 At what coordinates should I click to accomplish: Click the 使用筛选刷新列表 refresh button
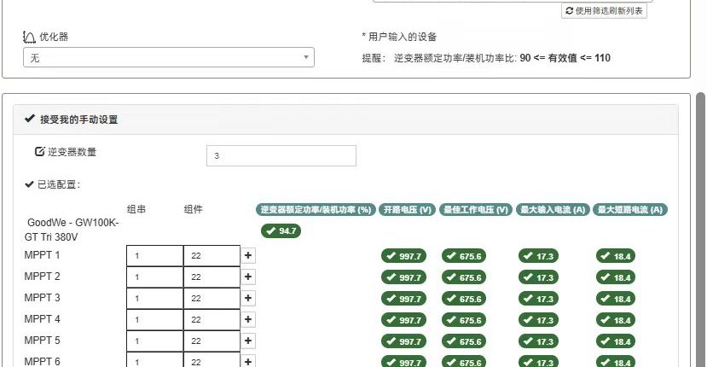[x=604, y=11]
